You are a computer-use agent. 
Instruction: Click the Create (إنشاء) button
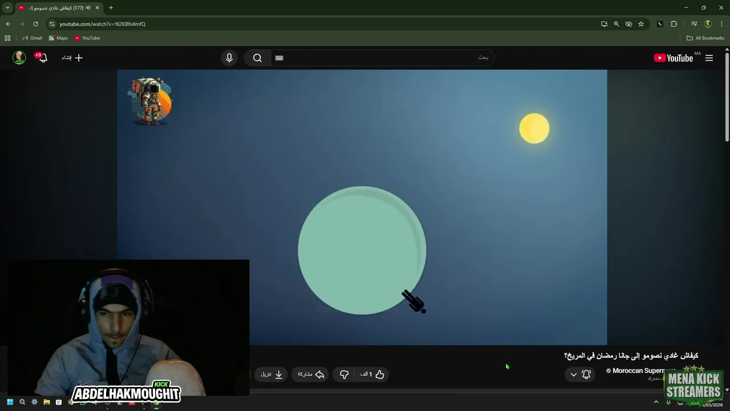coord(72,58)
